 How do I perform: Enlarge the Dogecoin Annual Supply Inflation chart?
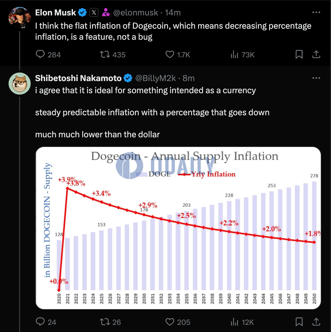point(178,228)
